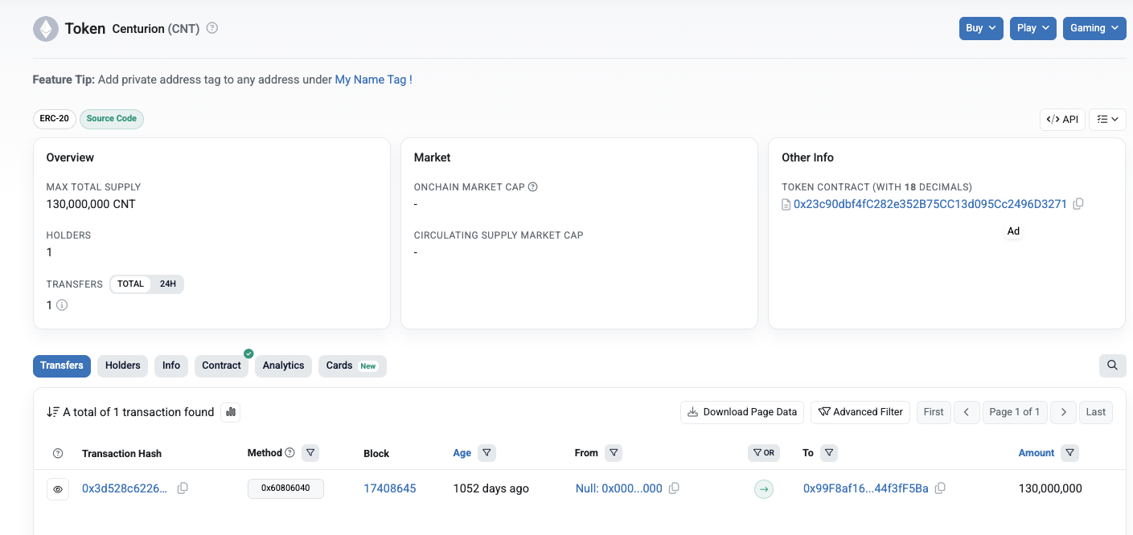
Task: Switch to the Holders tab
Action: coord(122,366)
